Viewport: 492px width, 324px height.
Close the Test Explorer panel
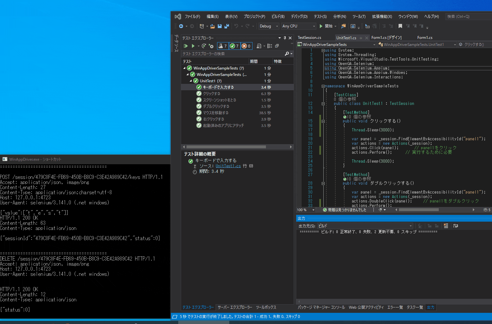tap(290, 38)
